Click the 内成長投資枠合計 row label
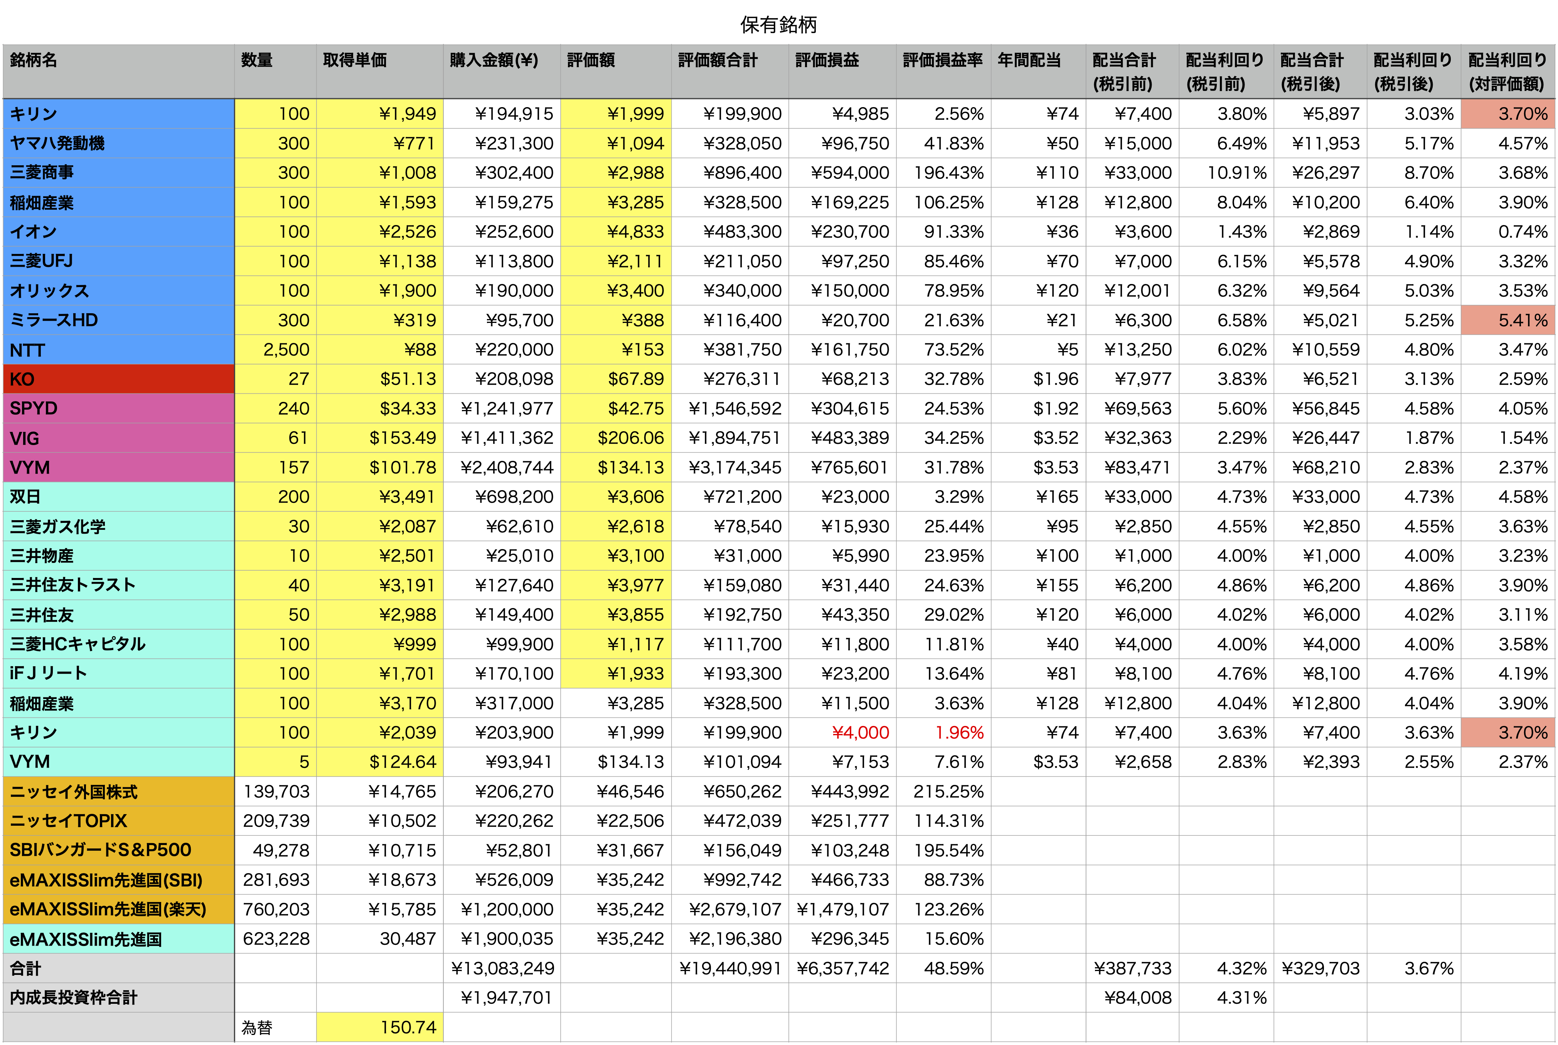The width and height of the screenshot is (1558, 1045). (119, 998)
